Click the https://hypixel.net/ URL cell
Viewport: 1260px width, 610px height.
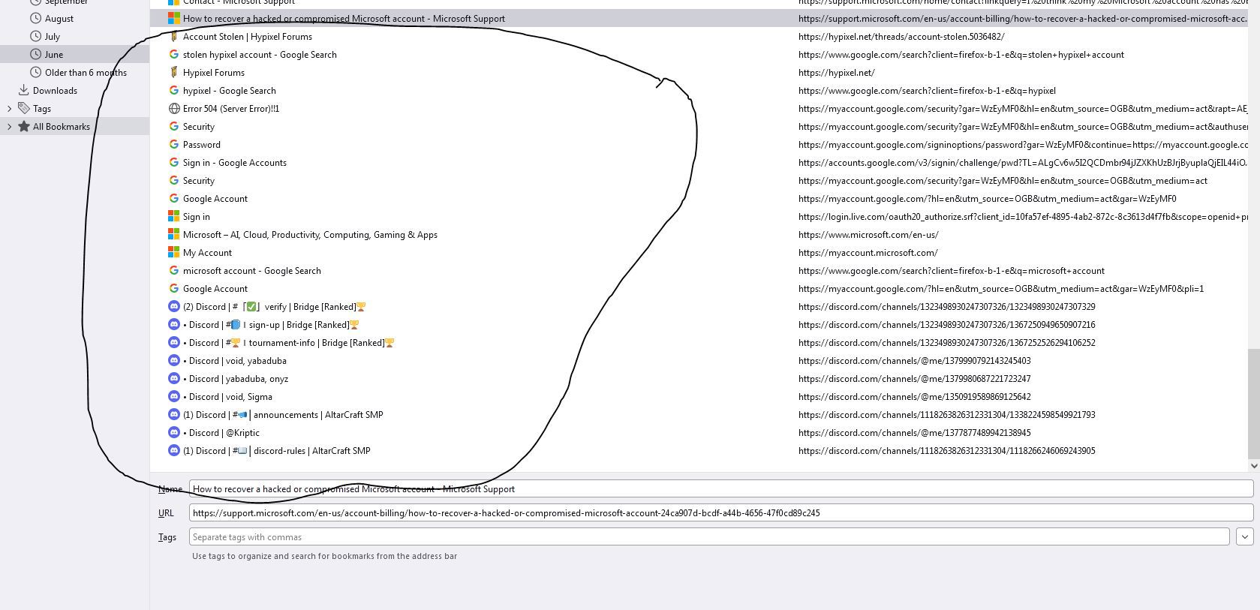click(837, 72)
